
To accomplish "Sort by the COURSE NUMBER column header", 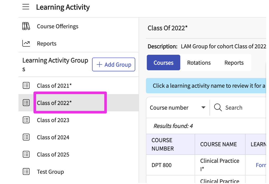I will coord(163,144).
